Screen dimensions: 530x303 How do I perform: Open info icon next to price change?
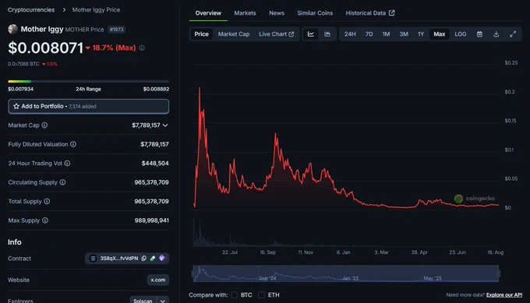point(142,48)
